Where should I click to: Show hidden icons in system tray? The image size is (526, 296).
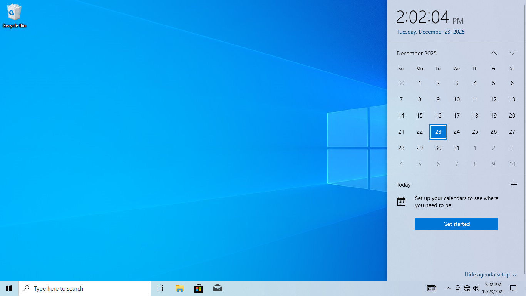448,288
